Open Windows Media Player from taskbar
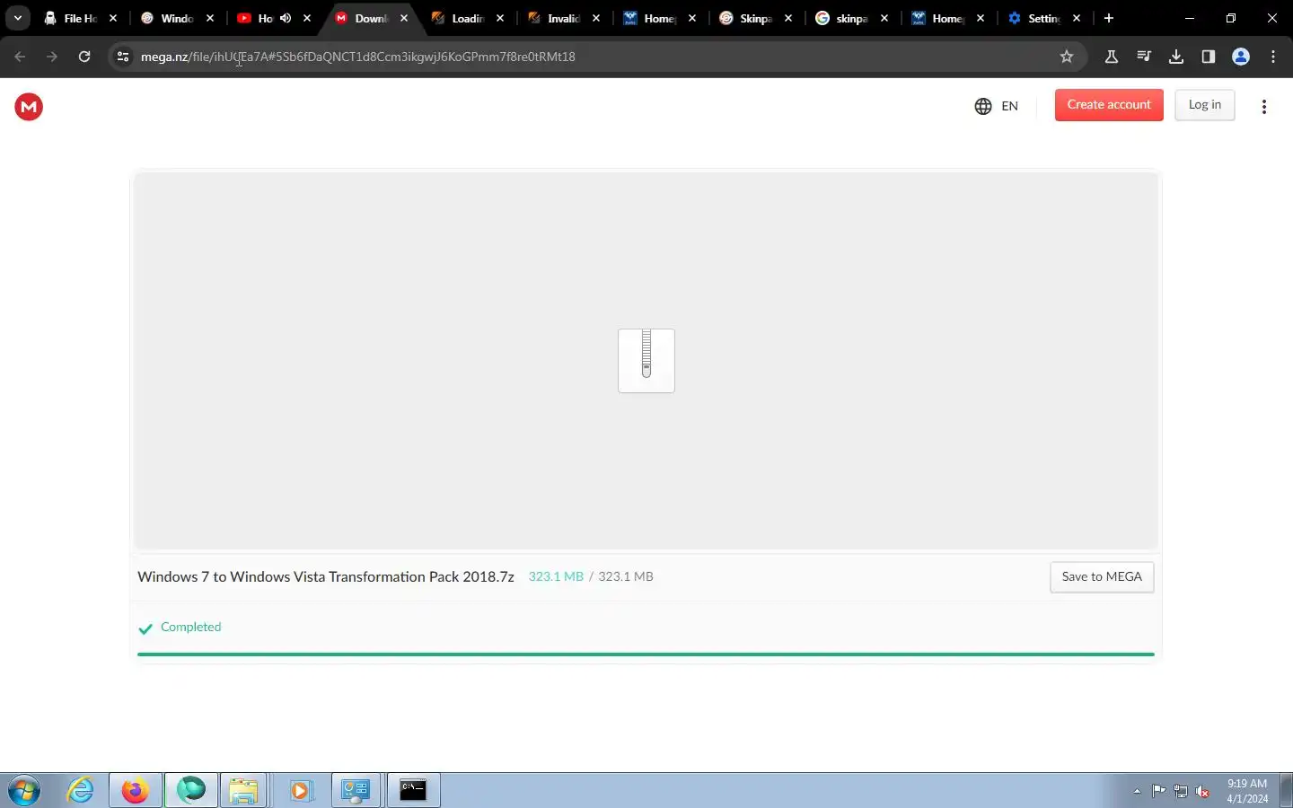 301,790
